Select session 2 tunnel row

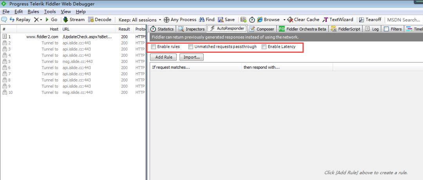pyautogui.click(x=73, y=43)
